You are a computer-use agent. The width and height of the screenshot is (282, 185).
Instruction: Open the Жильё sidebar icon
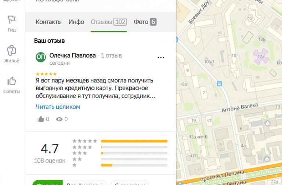(11, 50)
